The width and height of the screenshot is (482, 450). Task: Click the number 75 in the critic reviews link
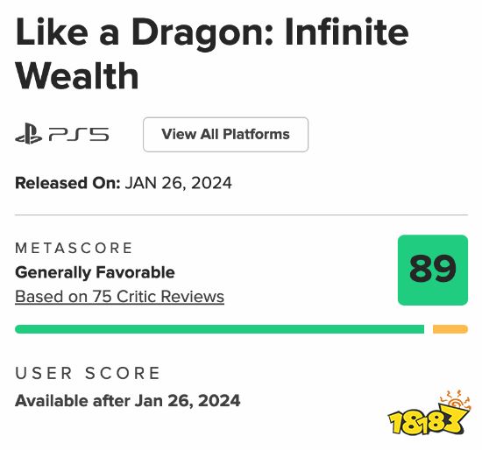(x=102, y=297)
